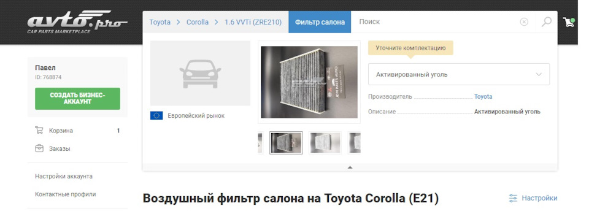Click the description value Активированный уголь
Screen dimensions: 589x222
point(507,112)
